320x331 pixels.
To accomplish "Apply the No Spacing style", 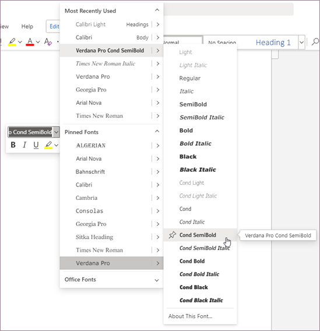I will click(222, 43).
